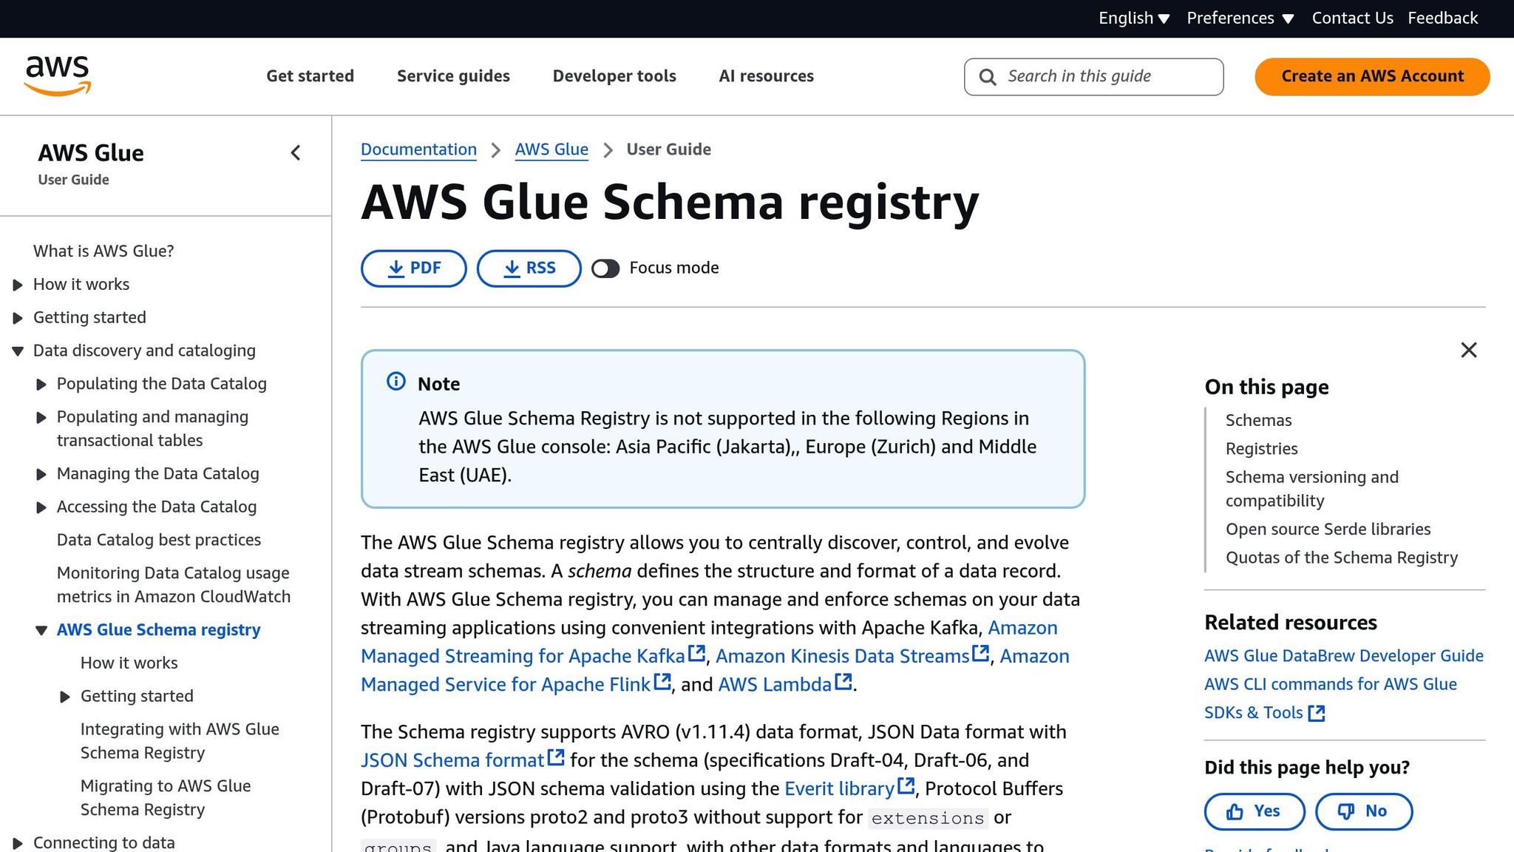Open the RSS feed button

(529, 268)
